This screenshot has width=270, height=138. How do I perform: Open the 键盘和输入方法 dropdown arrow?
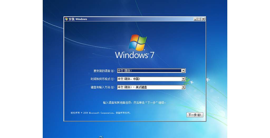coord(184,87)
